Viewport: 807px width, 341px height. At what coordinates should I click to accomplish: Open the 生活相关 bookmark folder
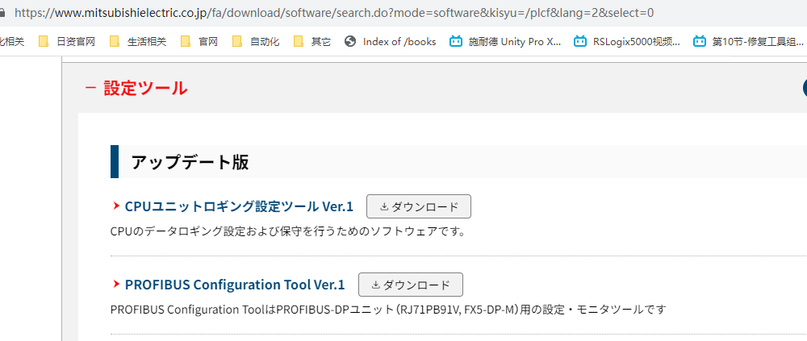(138, 41)
